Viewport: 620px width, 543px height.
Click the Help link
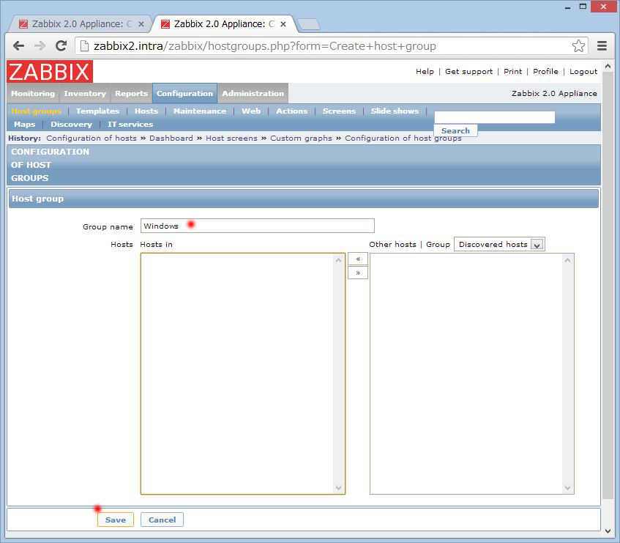[425, 72]
